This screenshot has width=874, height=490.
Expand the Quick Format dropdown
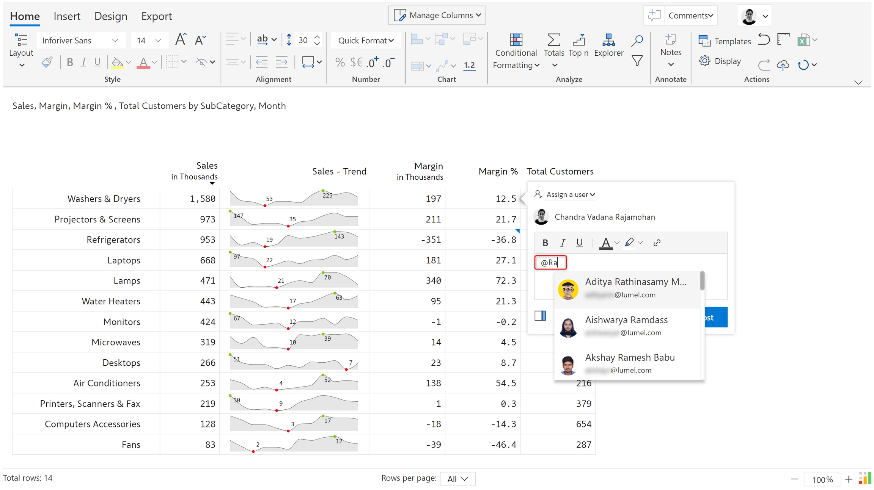pos(366,41)
